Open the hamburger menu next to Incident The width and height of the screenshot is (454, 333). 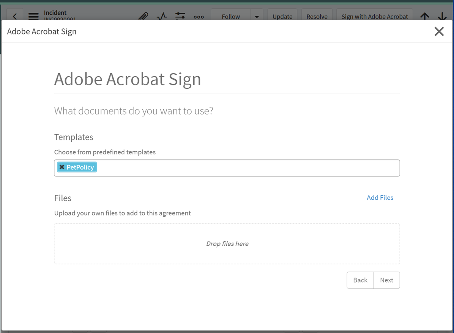click(x=33, y=16)
